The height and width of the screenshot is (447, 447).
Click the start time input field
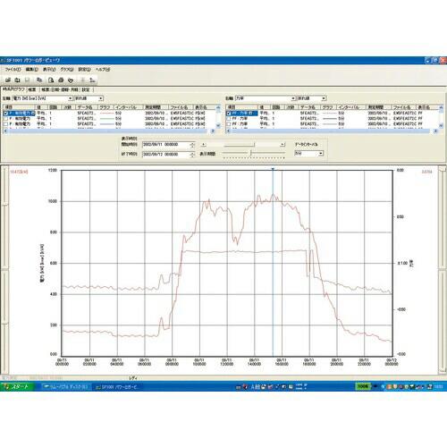[166, 145]
